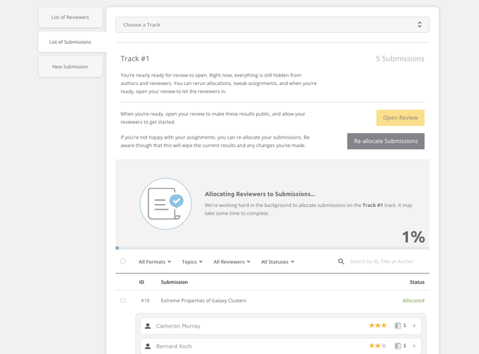Viewport: 479px width, 354px height.
Task: Click Bernard Koch's person icon
Action: click(148, 346)
